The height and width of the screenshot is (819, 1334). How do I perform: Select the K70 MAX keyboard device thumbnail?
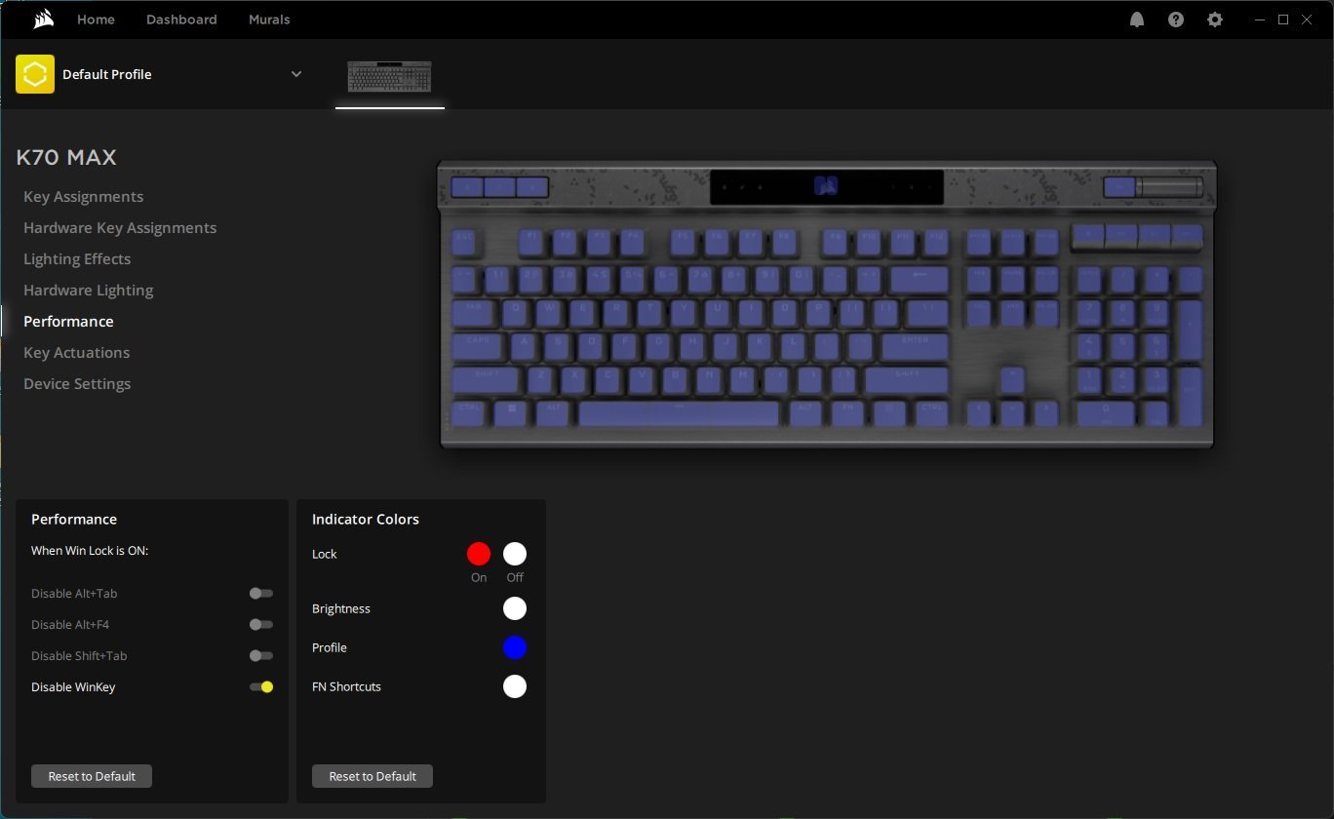pyautogui.click(x=390, y=77)
